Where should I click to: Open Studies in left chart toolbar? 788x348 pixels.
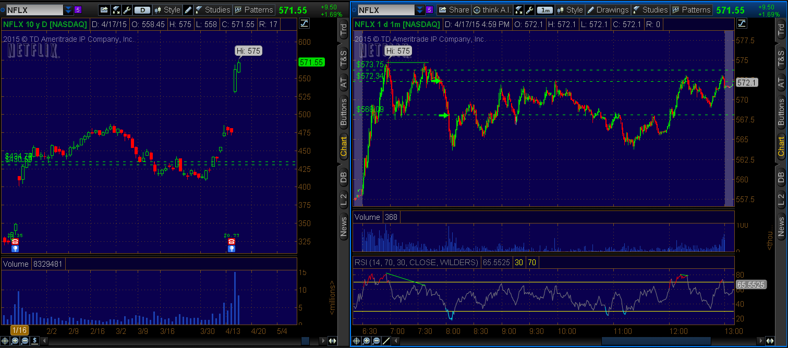click(213, 10)
